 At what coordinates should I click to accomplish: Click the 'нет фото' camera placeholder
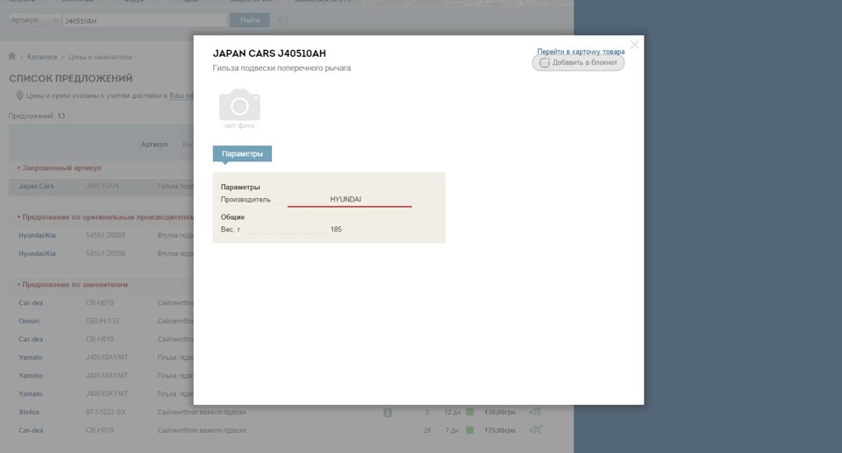coord(239,108)
